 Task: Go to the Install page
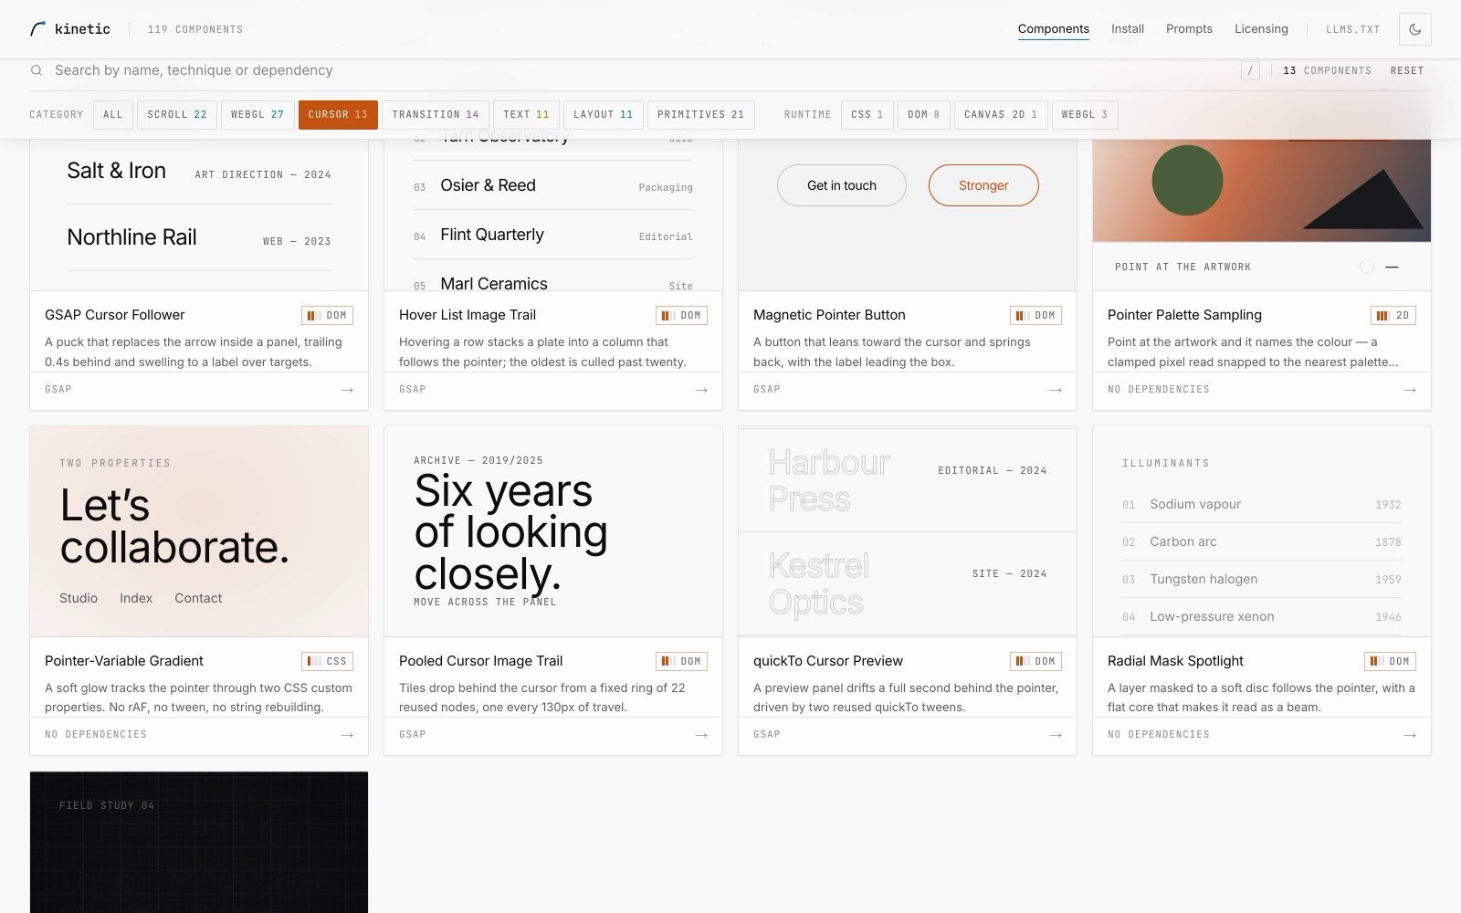point(1128,29)
